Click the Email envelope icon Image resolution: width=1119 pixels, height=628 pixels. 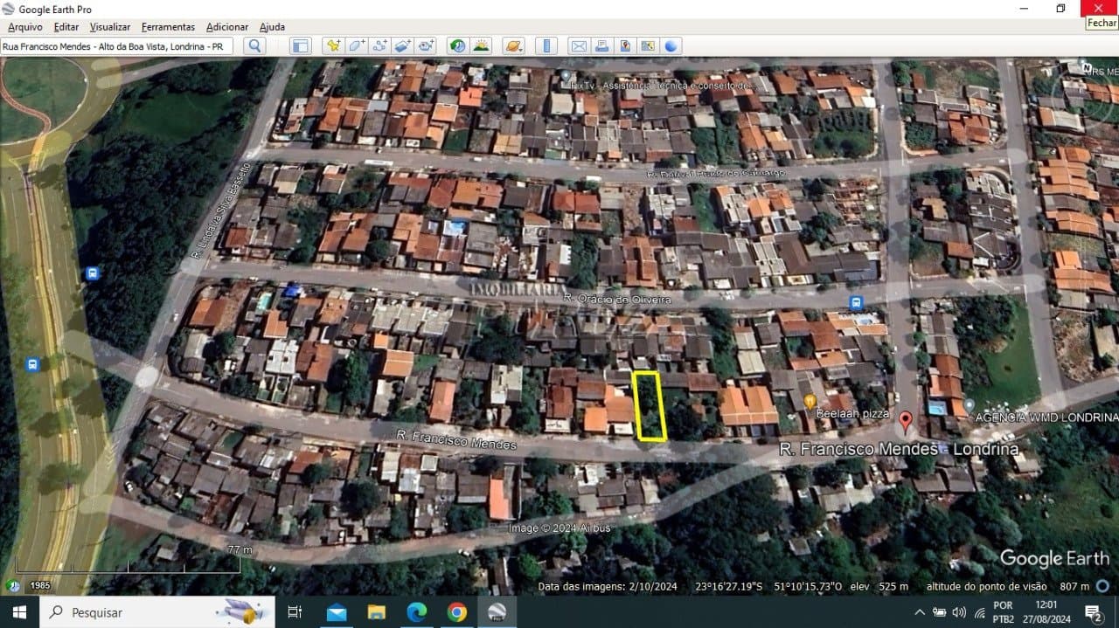[x=579, y=46]
